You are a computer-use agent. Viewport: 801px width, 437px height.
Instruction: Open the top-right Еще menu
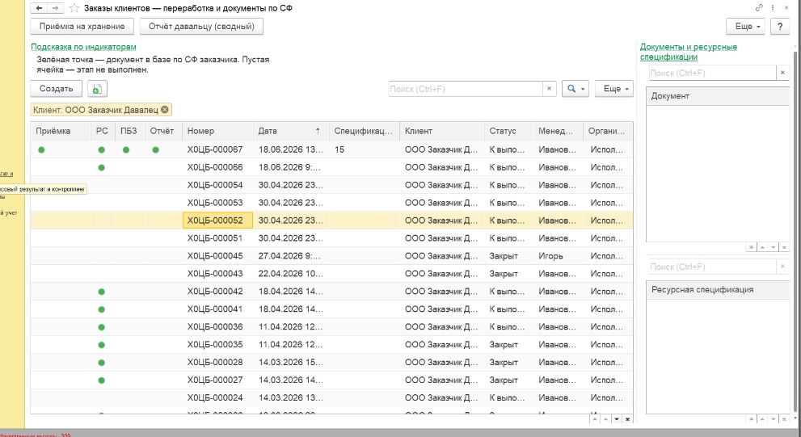pos(745,27)
